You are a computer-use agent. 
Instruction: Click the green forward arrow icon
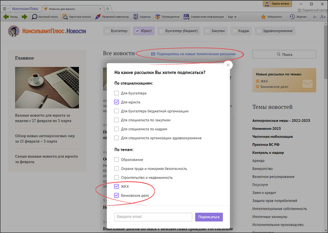pyautogui.click(x=24, y=17)
